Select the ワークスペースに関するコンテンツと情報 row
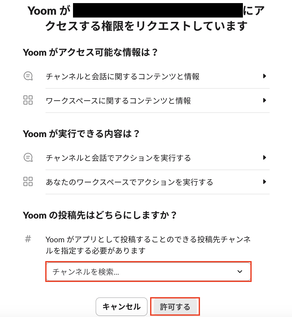292x317 pixels. tap(118, 101)
